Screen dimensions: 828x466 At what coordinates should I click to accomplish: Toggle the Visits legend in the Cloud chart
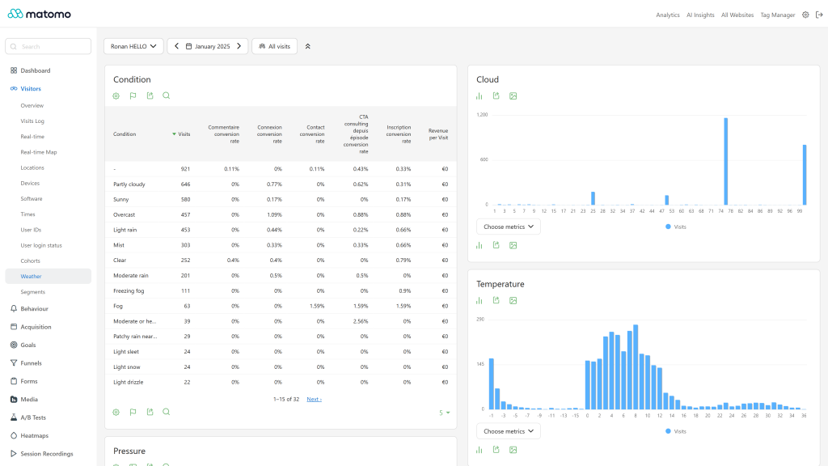click(675, 227)
